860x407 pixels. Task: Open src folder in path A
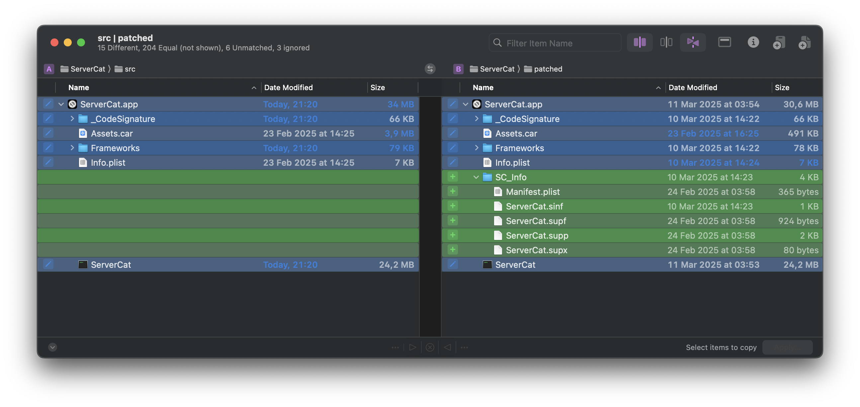125,69
